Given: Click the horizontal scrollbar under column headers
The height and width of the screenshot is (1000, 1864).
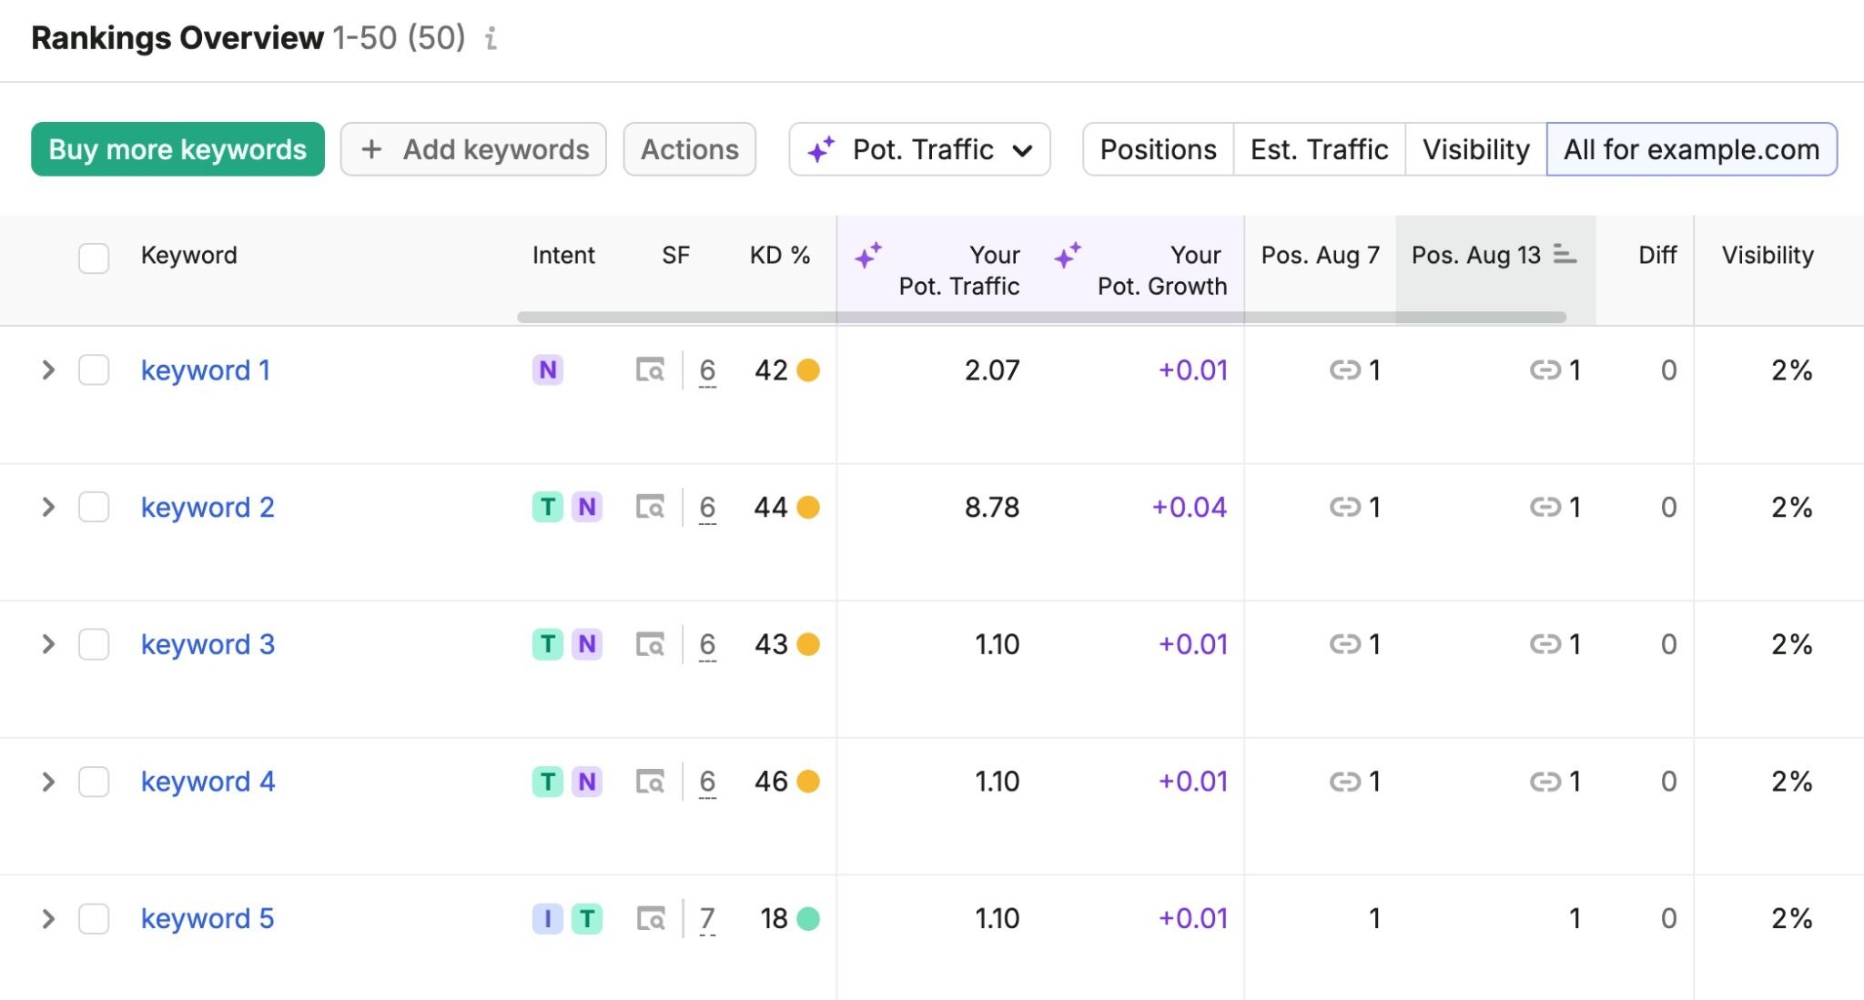Looking at the screenshot, I should point(1041,317).
